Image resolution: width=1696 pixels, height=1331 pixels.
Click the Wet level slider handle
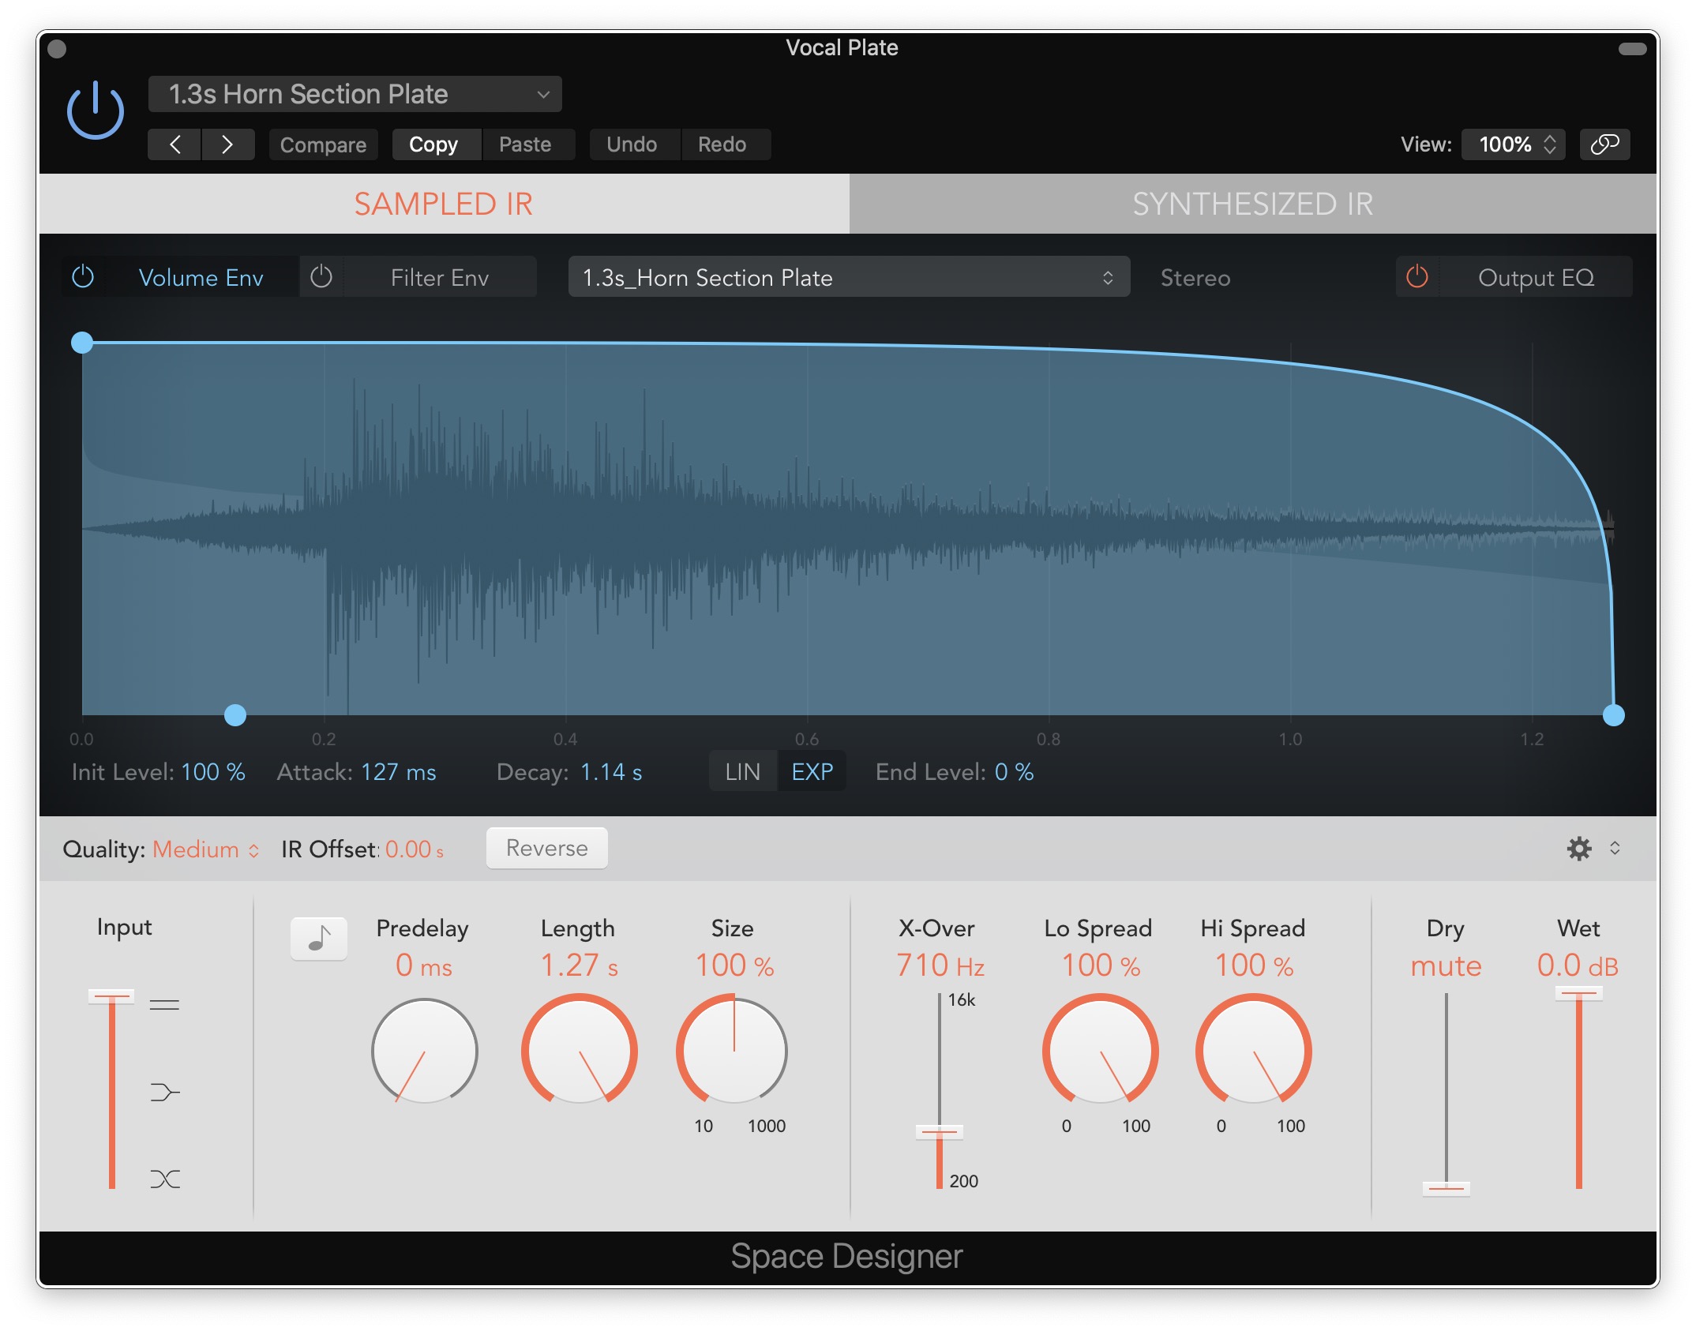(x=1578, y=993)
